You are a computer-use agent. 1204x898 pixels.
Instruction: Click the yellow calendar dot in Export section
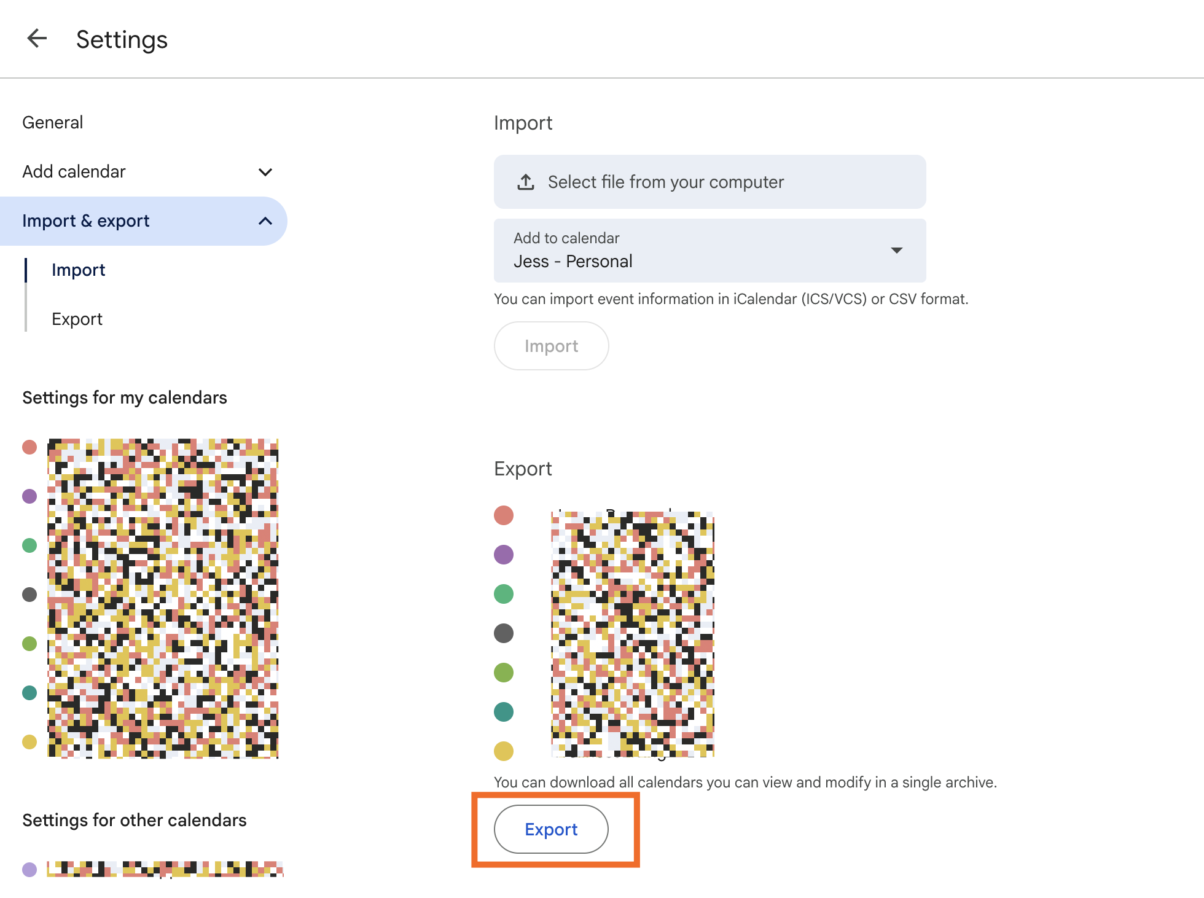point(504,751)
